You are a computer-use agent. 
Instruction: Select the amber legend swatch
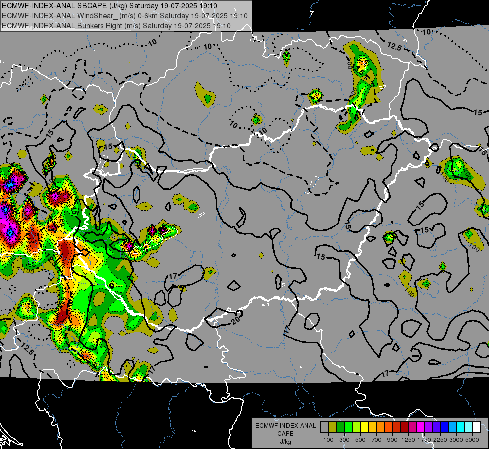coord(372,427)
